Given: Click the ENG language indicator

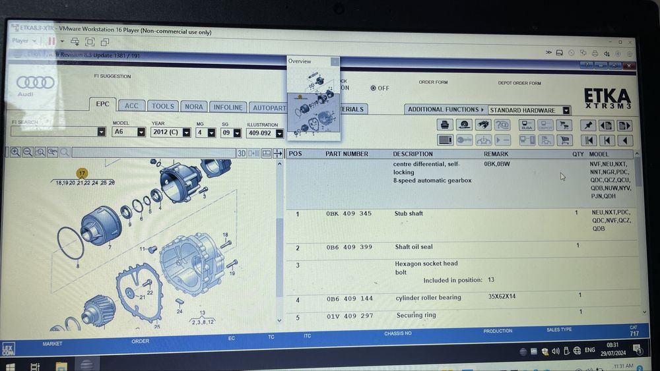Looking at the screenshot, I should point(589,349).
